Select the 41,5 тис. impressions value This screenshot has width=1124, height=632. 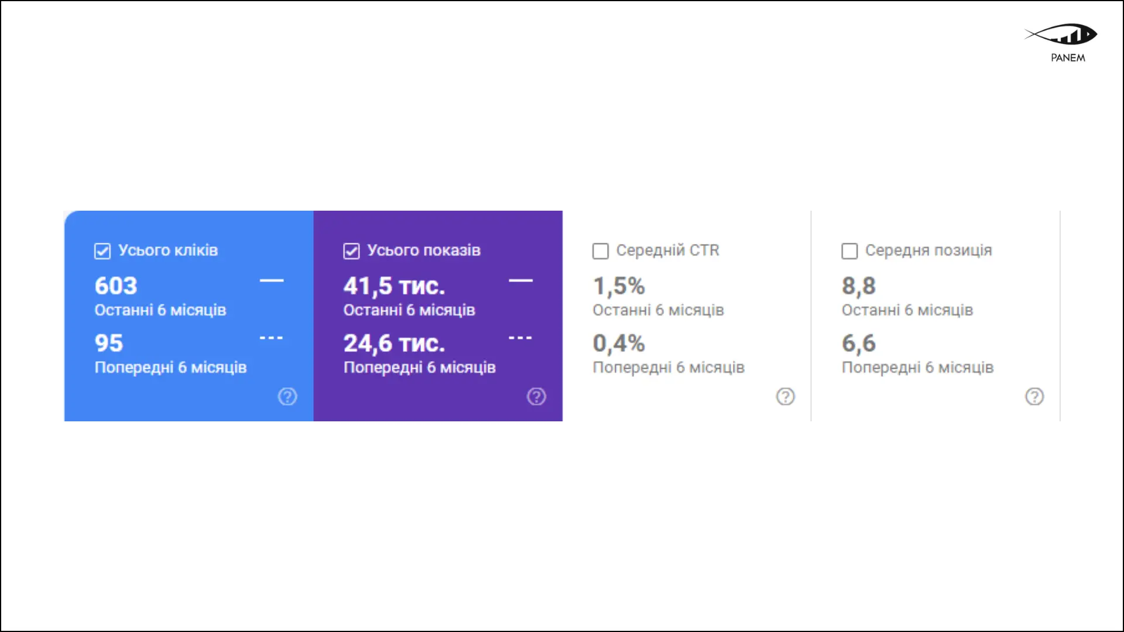(394, 286)
